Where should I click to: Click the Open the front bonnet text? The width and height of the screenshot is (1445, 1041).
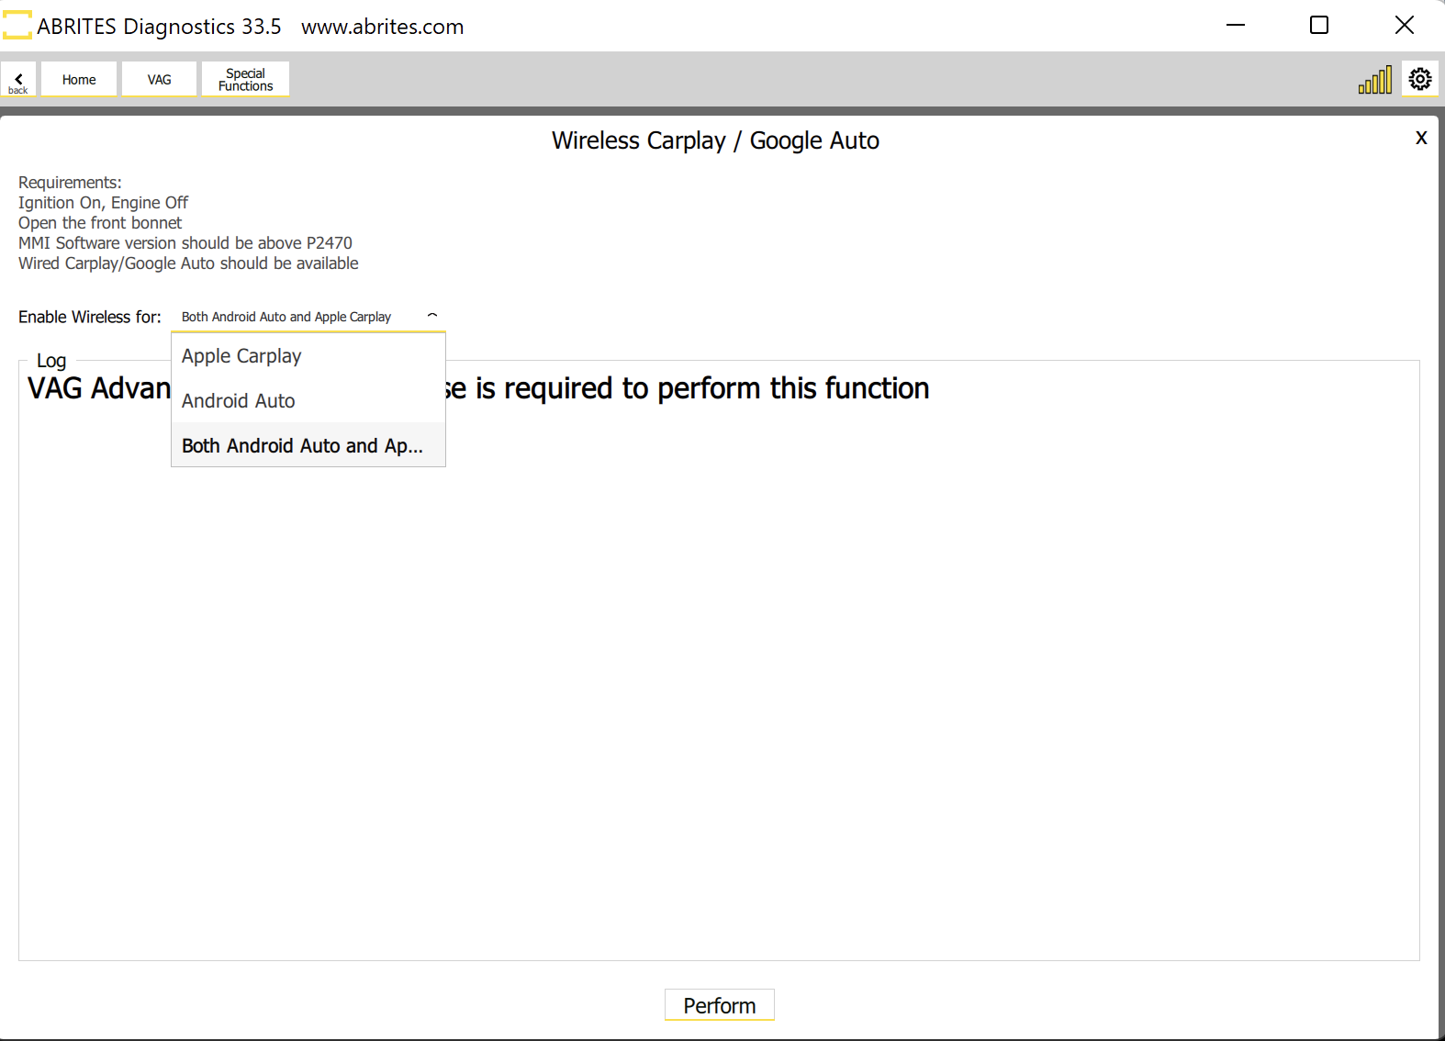coord(100,223)
